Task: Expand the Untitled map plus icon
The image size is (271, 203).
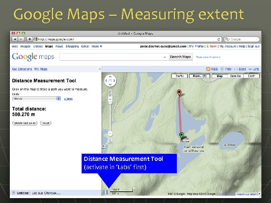Action: [14, 192]
